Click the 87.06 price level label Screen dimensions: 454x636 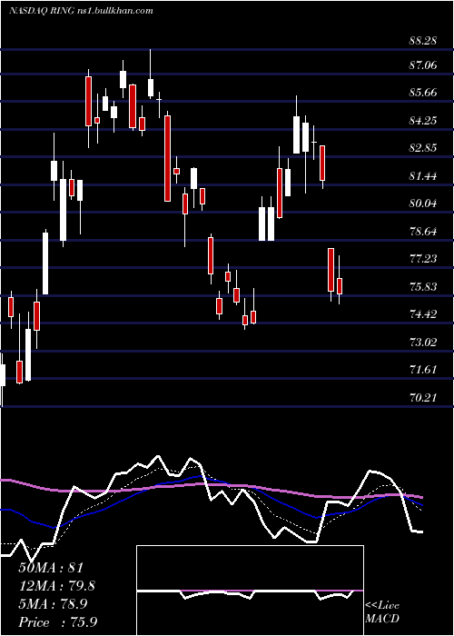424,65
